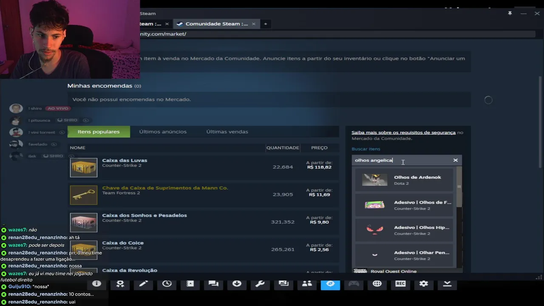The width and height of the screenshot is (544, 306).
Task: Open the clock timer icon in overlay toolbar
Action: 167,283
